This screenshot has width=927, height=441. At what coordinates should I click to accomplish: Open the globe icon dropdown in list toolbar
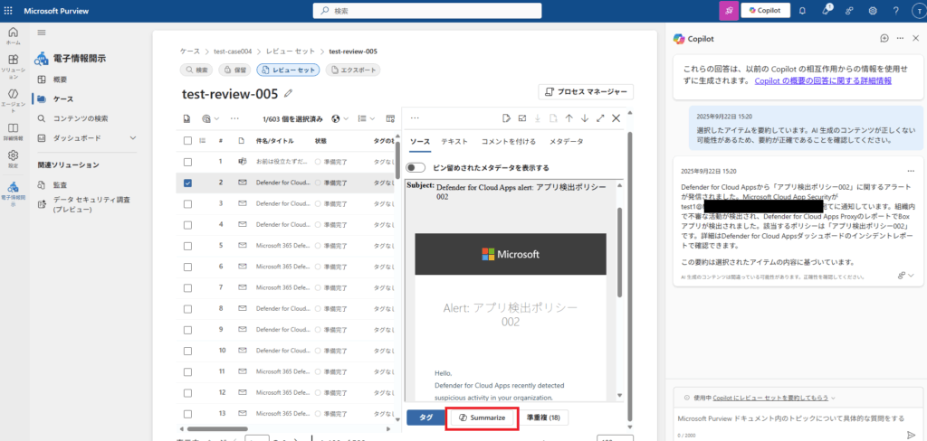[x=339, y=118]
